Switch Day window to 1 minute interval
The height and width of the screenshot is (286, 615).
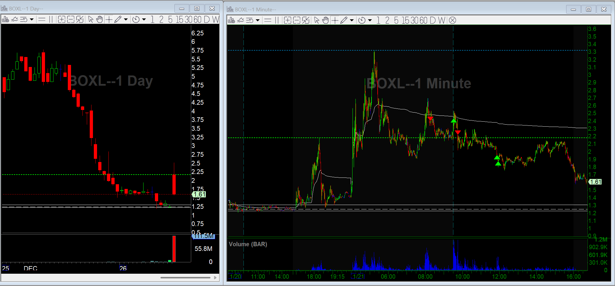click(152, 20)
